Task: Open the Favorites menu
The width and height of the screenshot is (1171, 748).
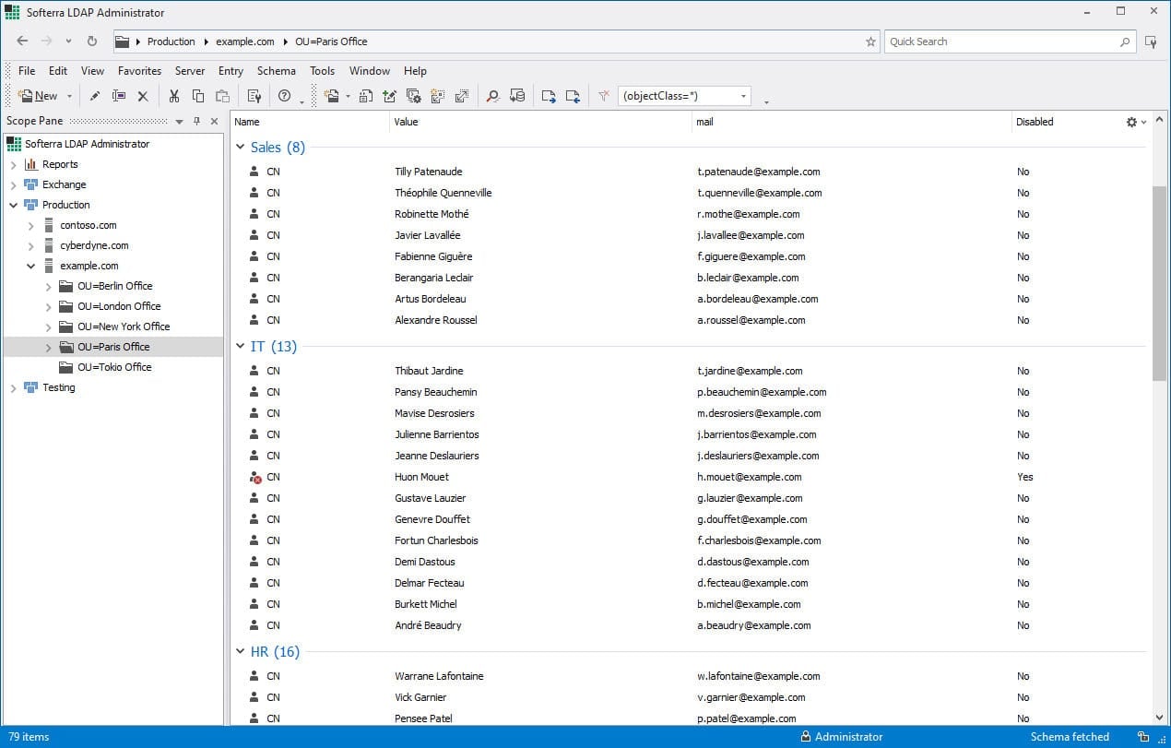Action: (x=139, y=71)
